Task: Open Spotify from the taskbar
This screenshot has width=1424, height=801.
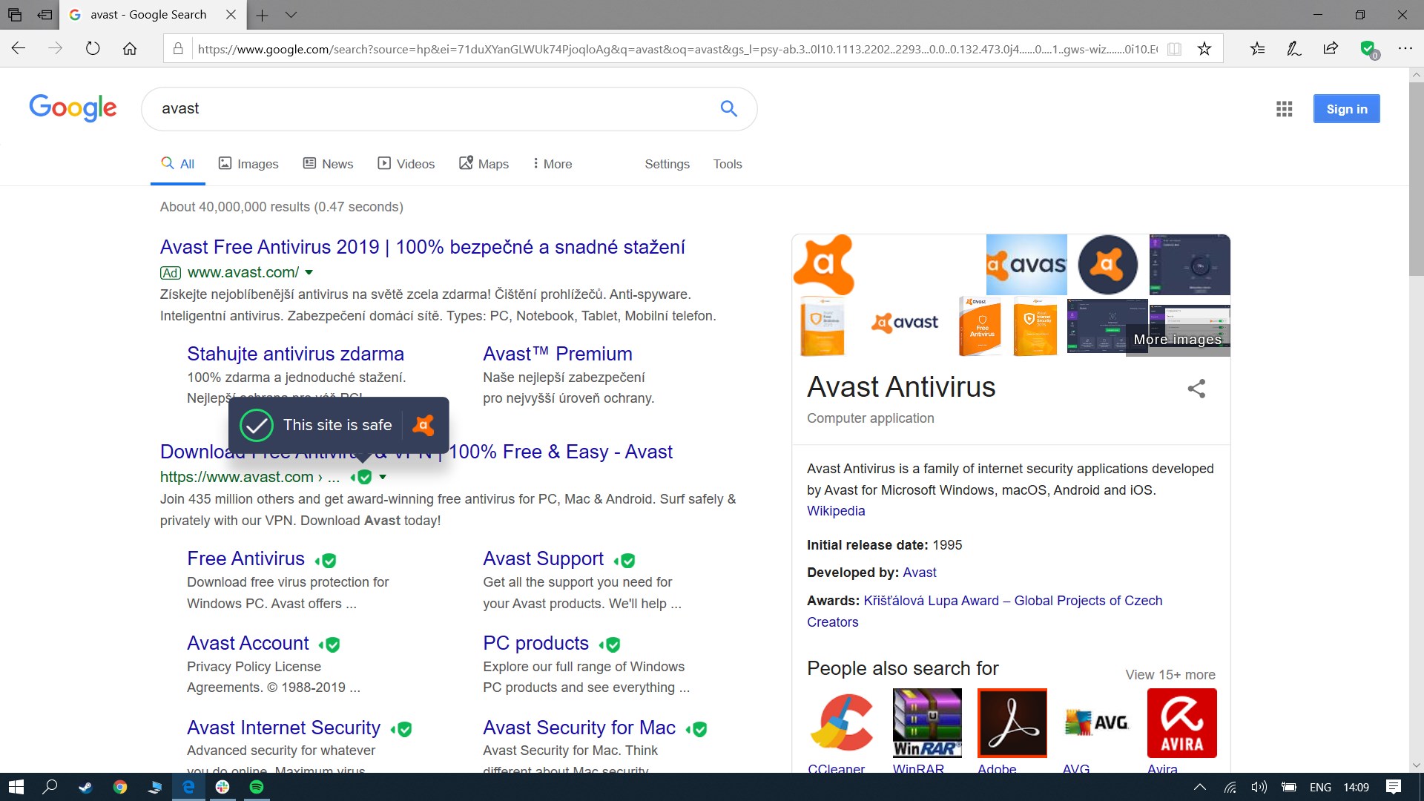Action: pos(257,787)
